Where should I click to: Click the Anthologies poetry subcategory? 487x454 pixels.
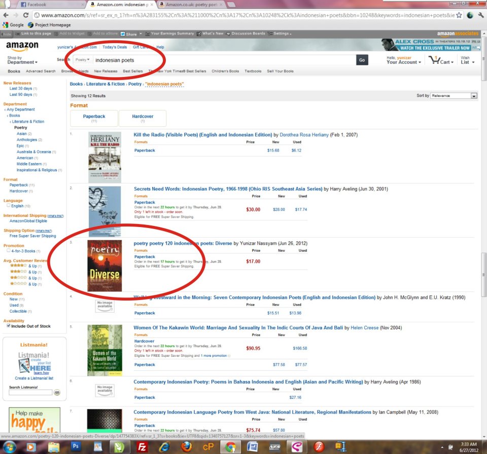tap(27, 140)
